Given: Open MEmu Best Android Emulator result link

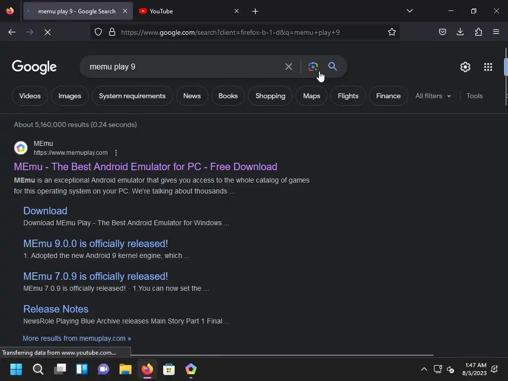Looking at the screenshot, I should 145,167.
